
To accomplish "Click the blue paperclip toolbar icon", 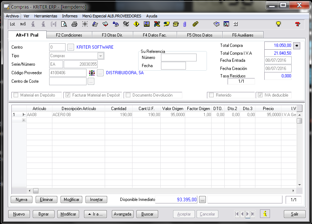I will pos(184,24).
